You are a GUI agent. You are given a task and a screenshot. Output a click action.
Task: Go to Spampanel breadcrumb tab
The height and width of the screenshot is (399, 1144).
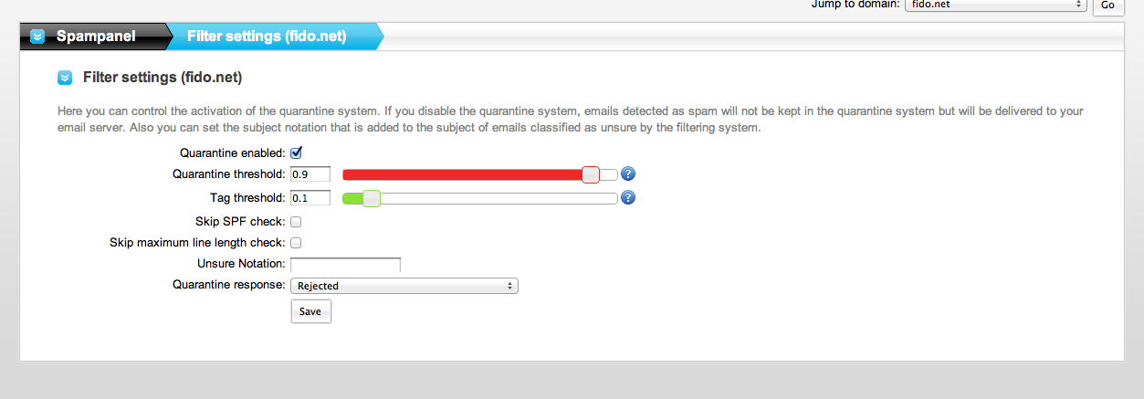tap(95, 37)
